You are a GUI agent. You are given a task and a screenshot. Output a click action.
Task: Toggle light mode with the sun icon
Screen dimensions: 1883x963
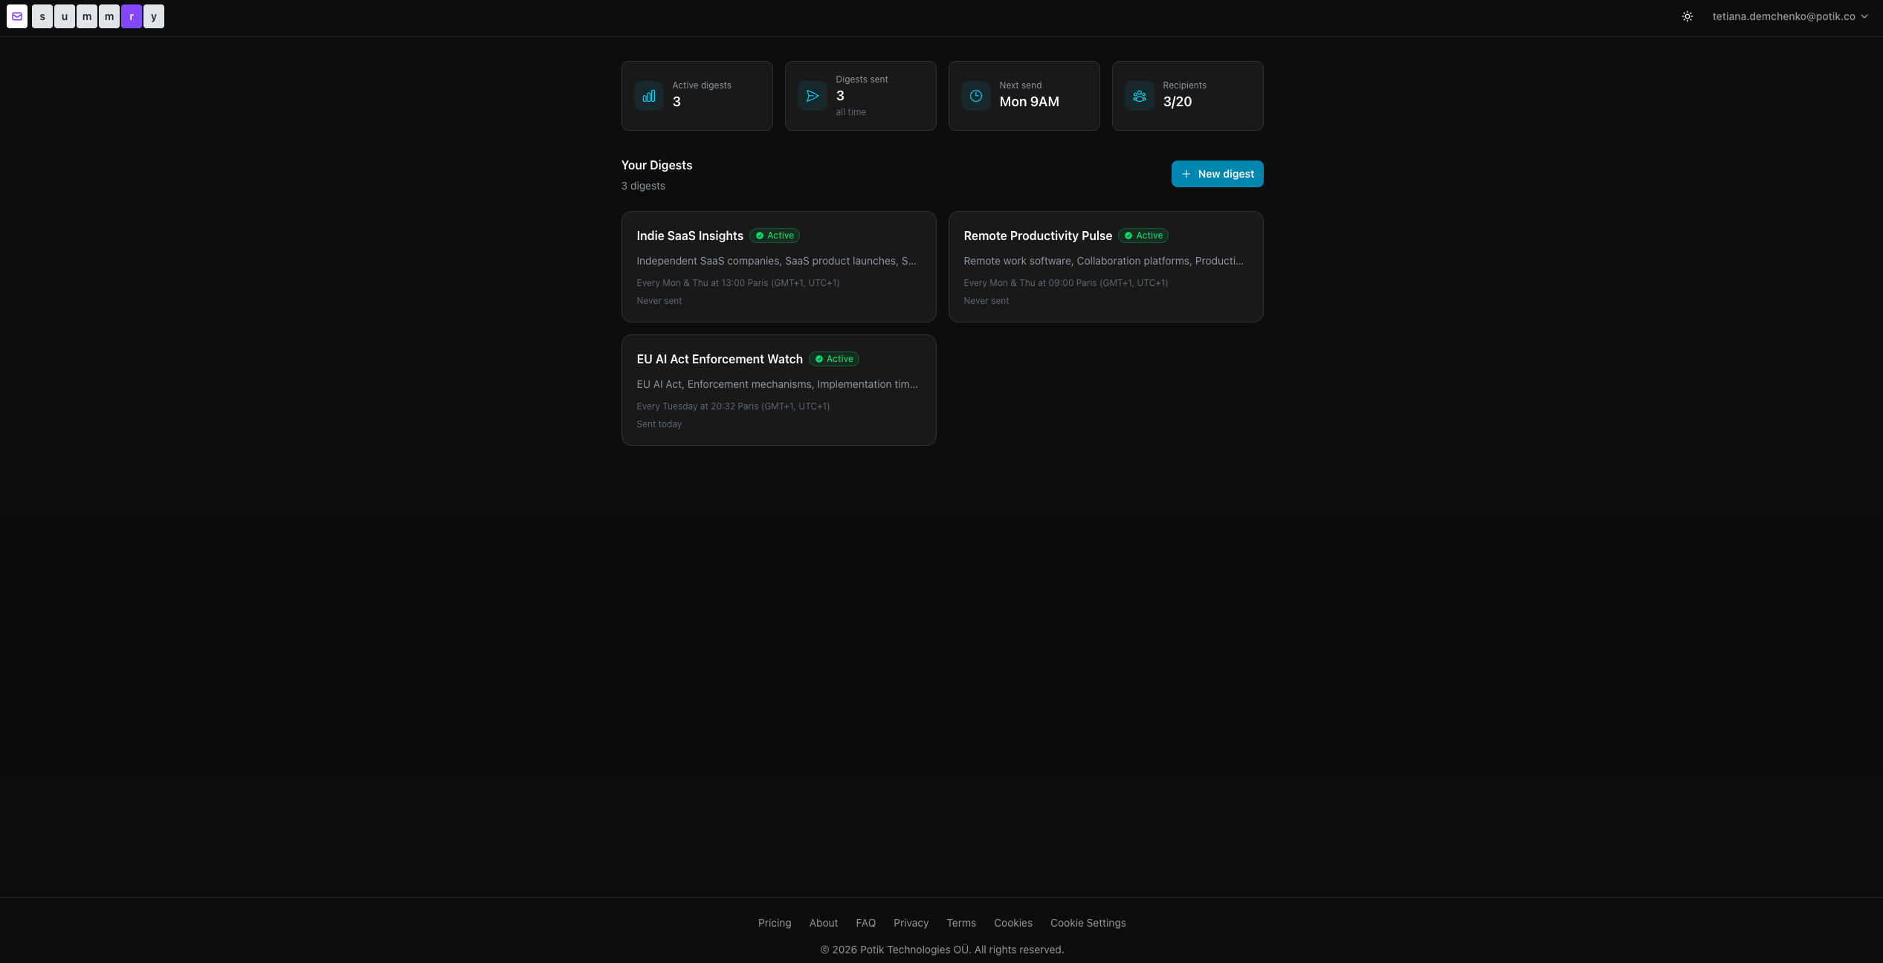pos(1687,16)
